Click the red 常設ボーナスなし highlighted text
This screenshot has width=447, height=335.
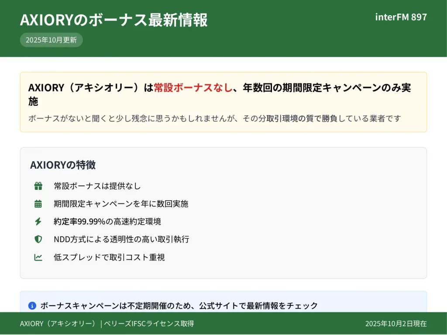click(193, 88)
